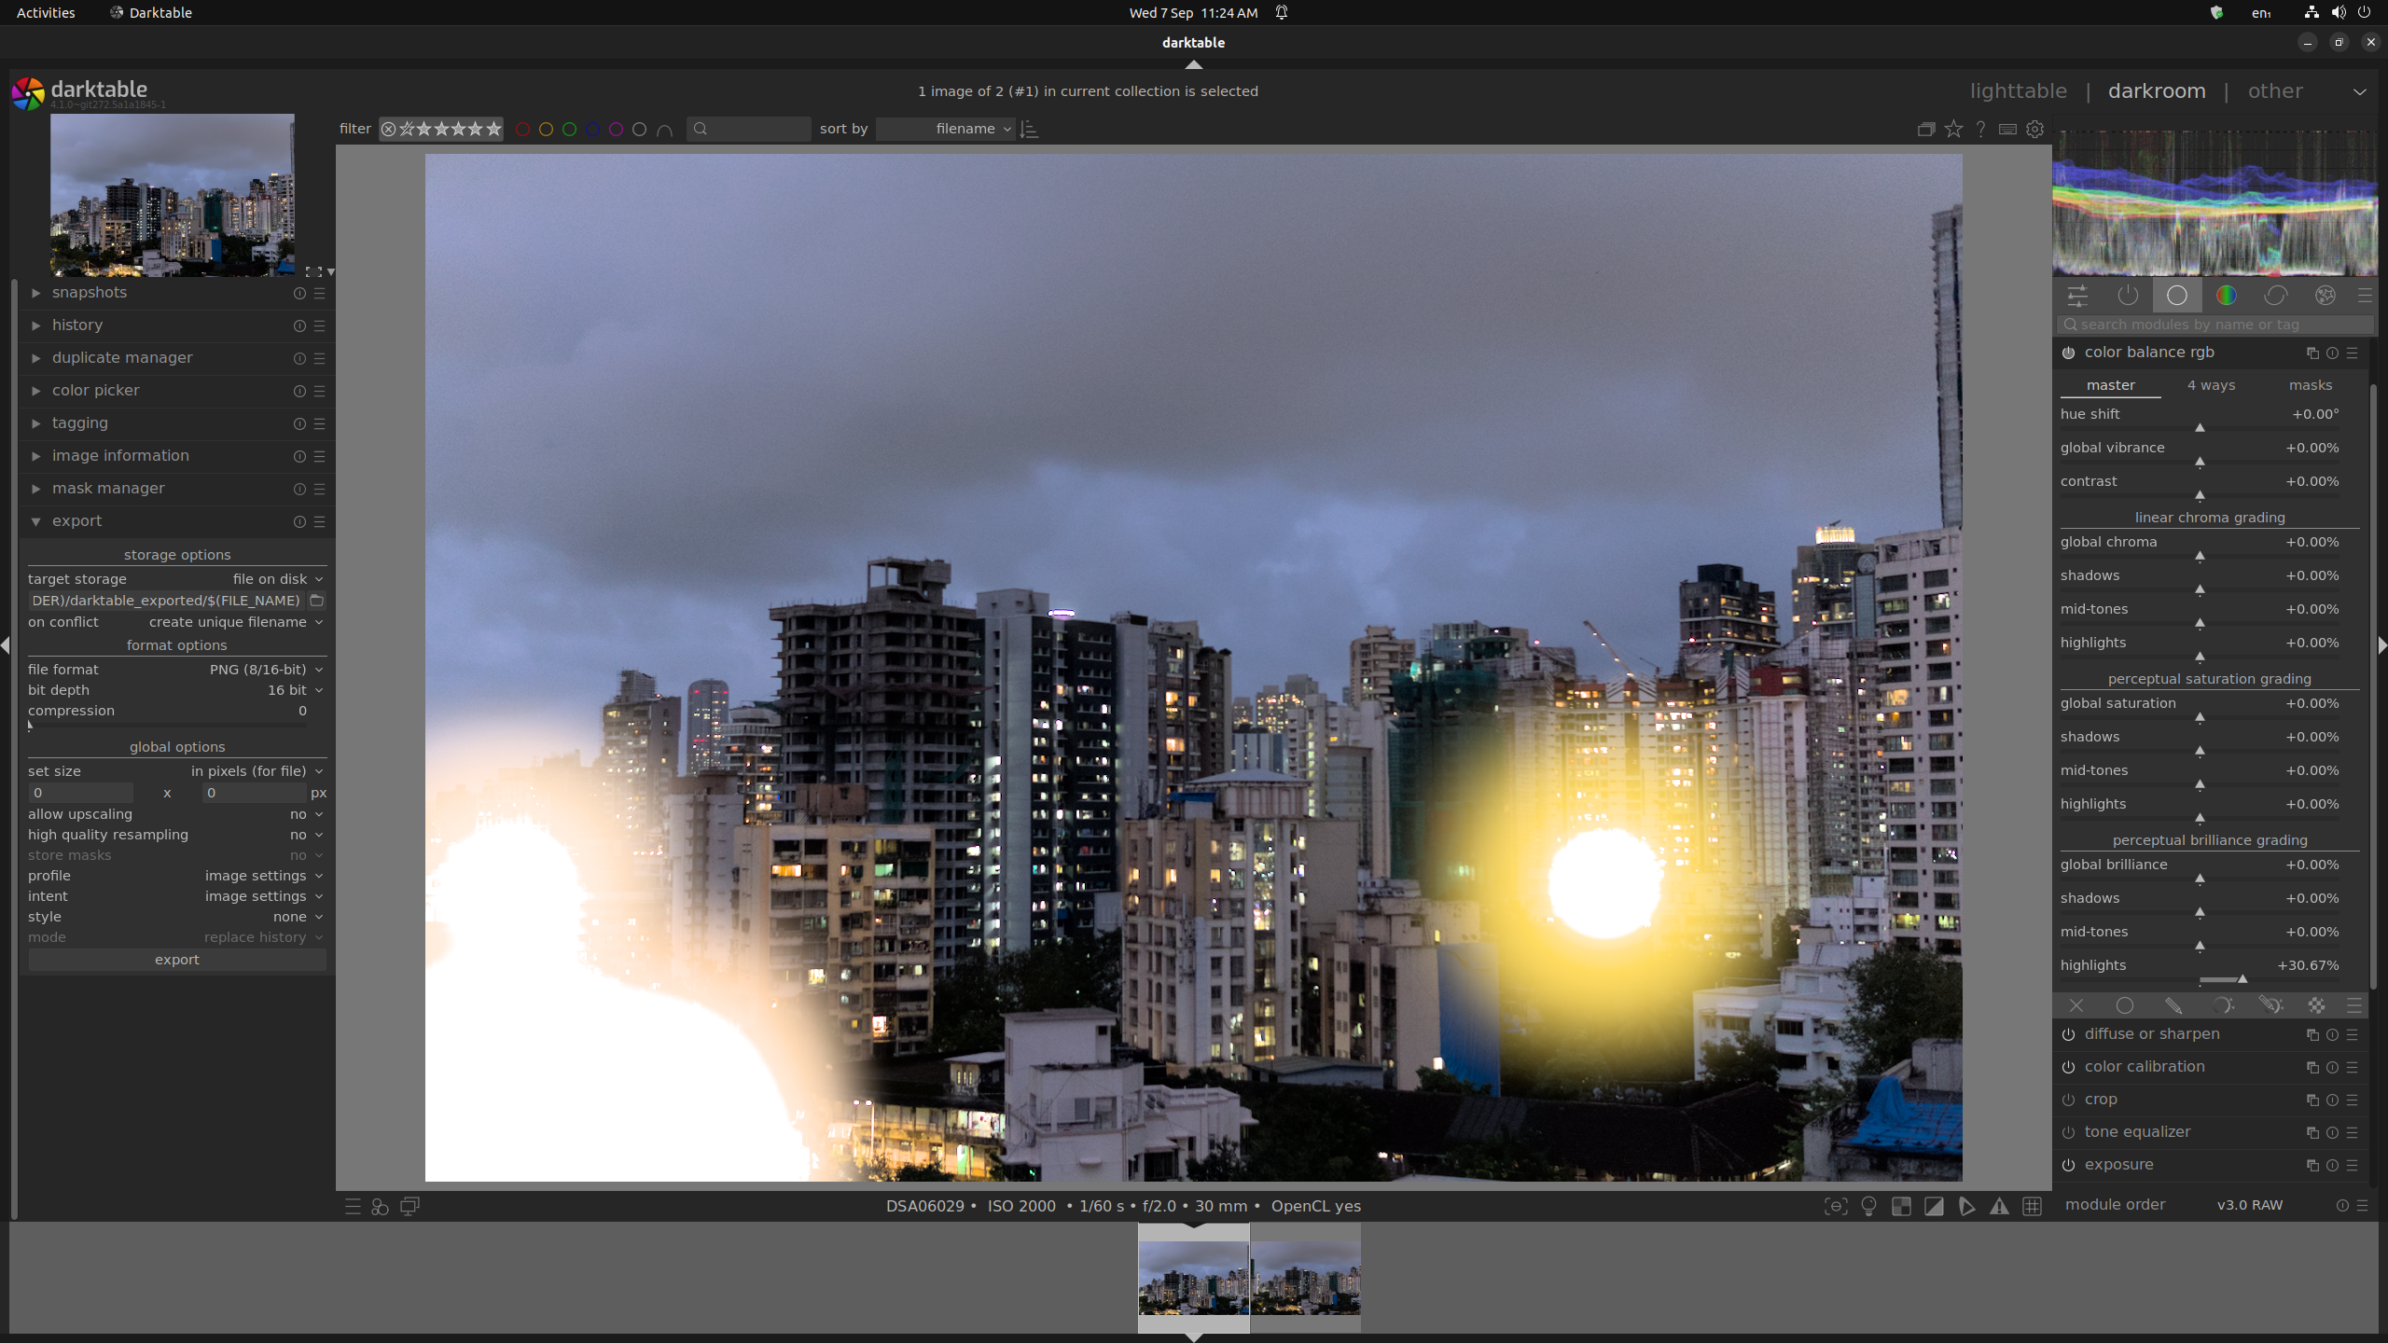Open the effects module group (stars icon)

click(x=2326, y=296)
